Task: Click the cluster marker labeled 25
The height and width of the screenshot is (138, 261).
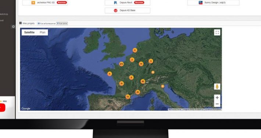Action: pos(137,92)
